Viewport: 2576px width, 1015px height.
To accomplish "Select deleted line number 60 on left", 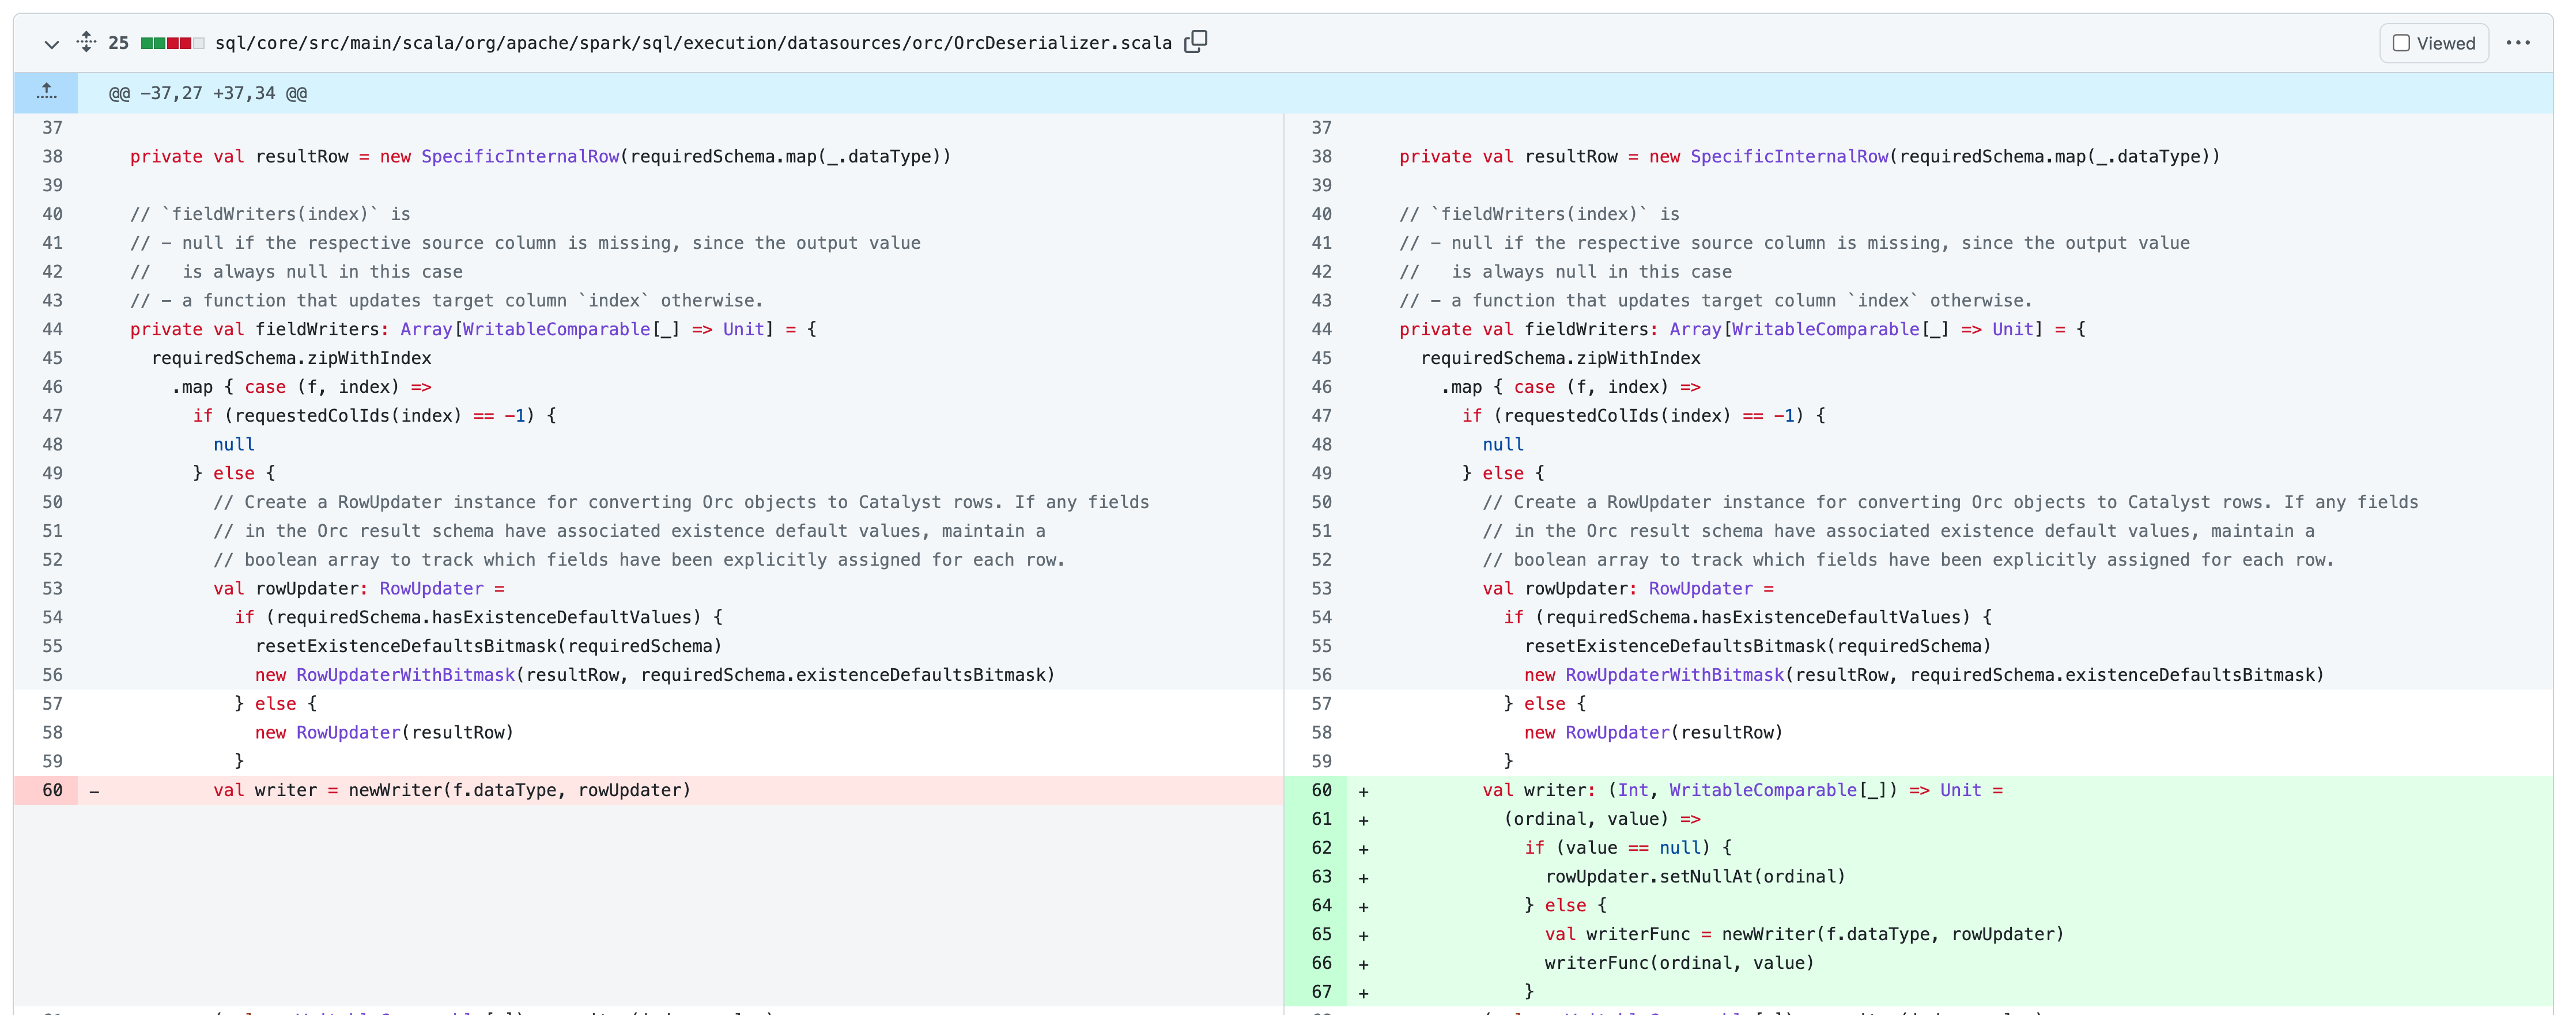I will [52, 790].
